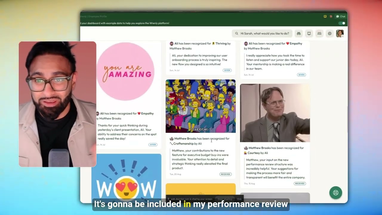382x215 pixels.
Task: Click Ali's avatar in the Thriving card
Action: click(172, 44)
